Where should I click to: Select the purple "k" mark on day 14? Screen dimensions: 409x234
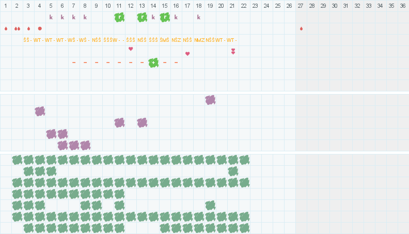[x=153, y=17]
